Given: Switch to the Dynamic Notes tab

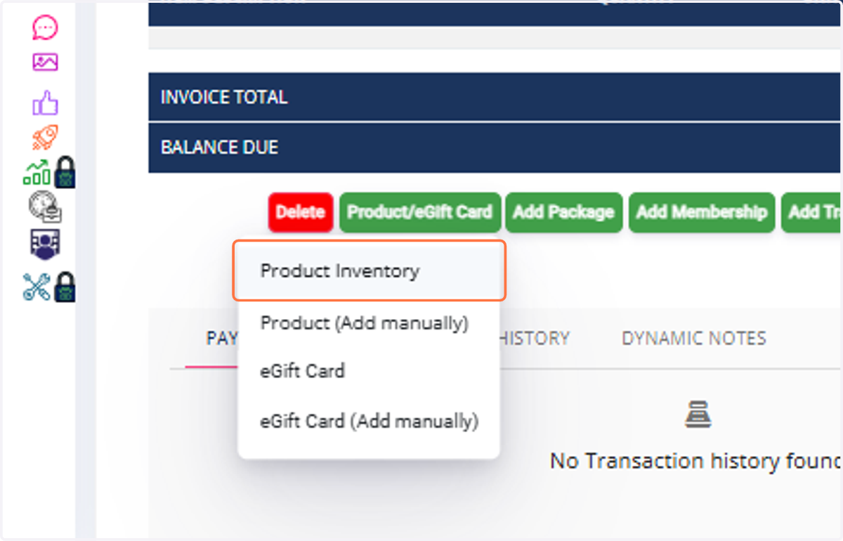Looking at the screenshot, I should click(x=693, y=339).
